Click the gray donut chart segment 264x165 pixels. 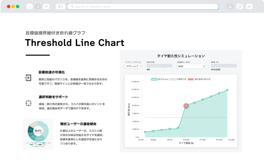[x=34, y=124]
